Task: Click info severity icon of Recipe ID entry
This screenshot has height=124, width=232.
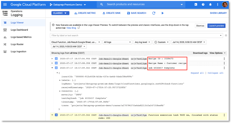Action: point(56,59)
